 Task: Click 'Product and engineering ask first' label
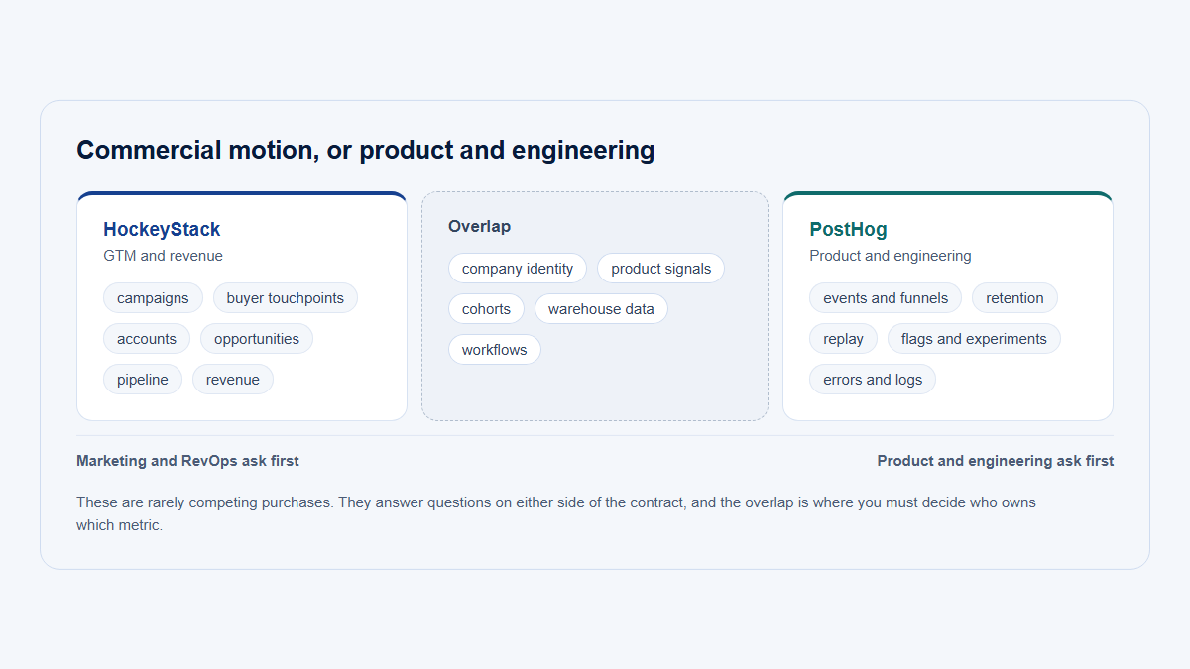(996, 461)
